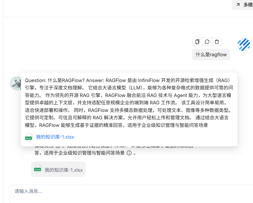Open 我的知识库-1.xlsx link in popup
253x203 pixels.
coord(55,137)
